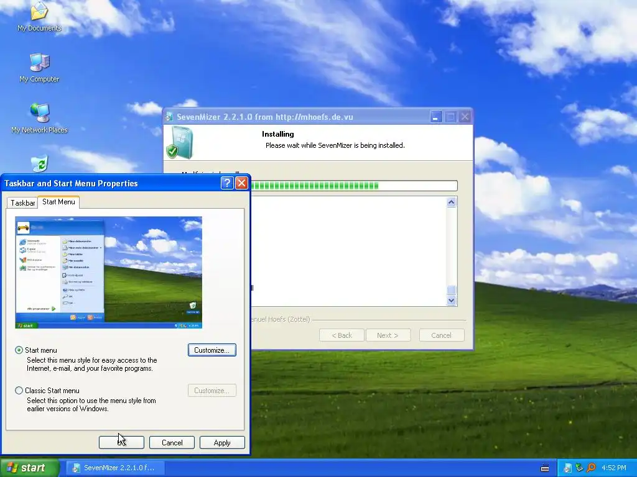The image size is (637, 477).
Task: Click the 'Installing' heading text
Action: [x=278, y=134]
